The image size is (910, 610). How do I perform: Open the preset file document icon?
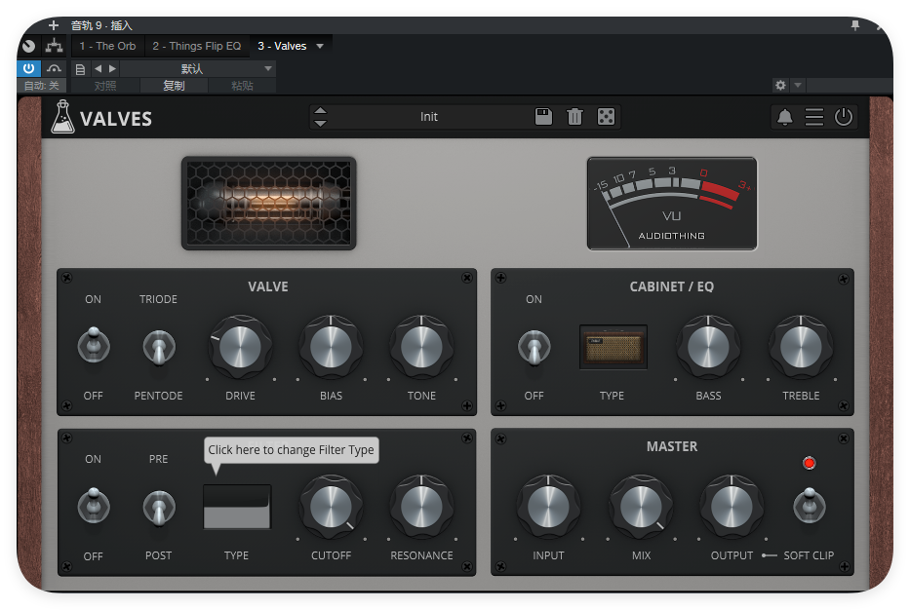click(81, 69)
